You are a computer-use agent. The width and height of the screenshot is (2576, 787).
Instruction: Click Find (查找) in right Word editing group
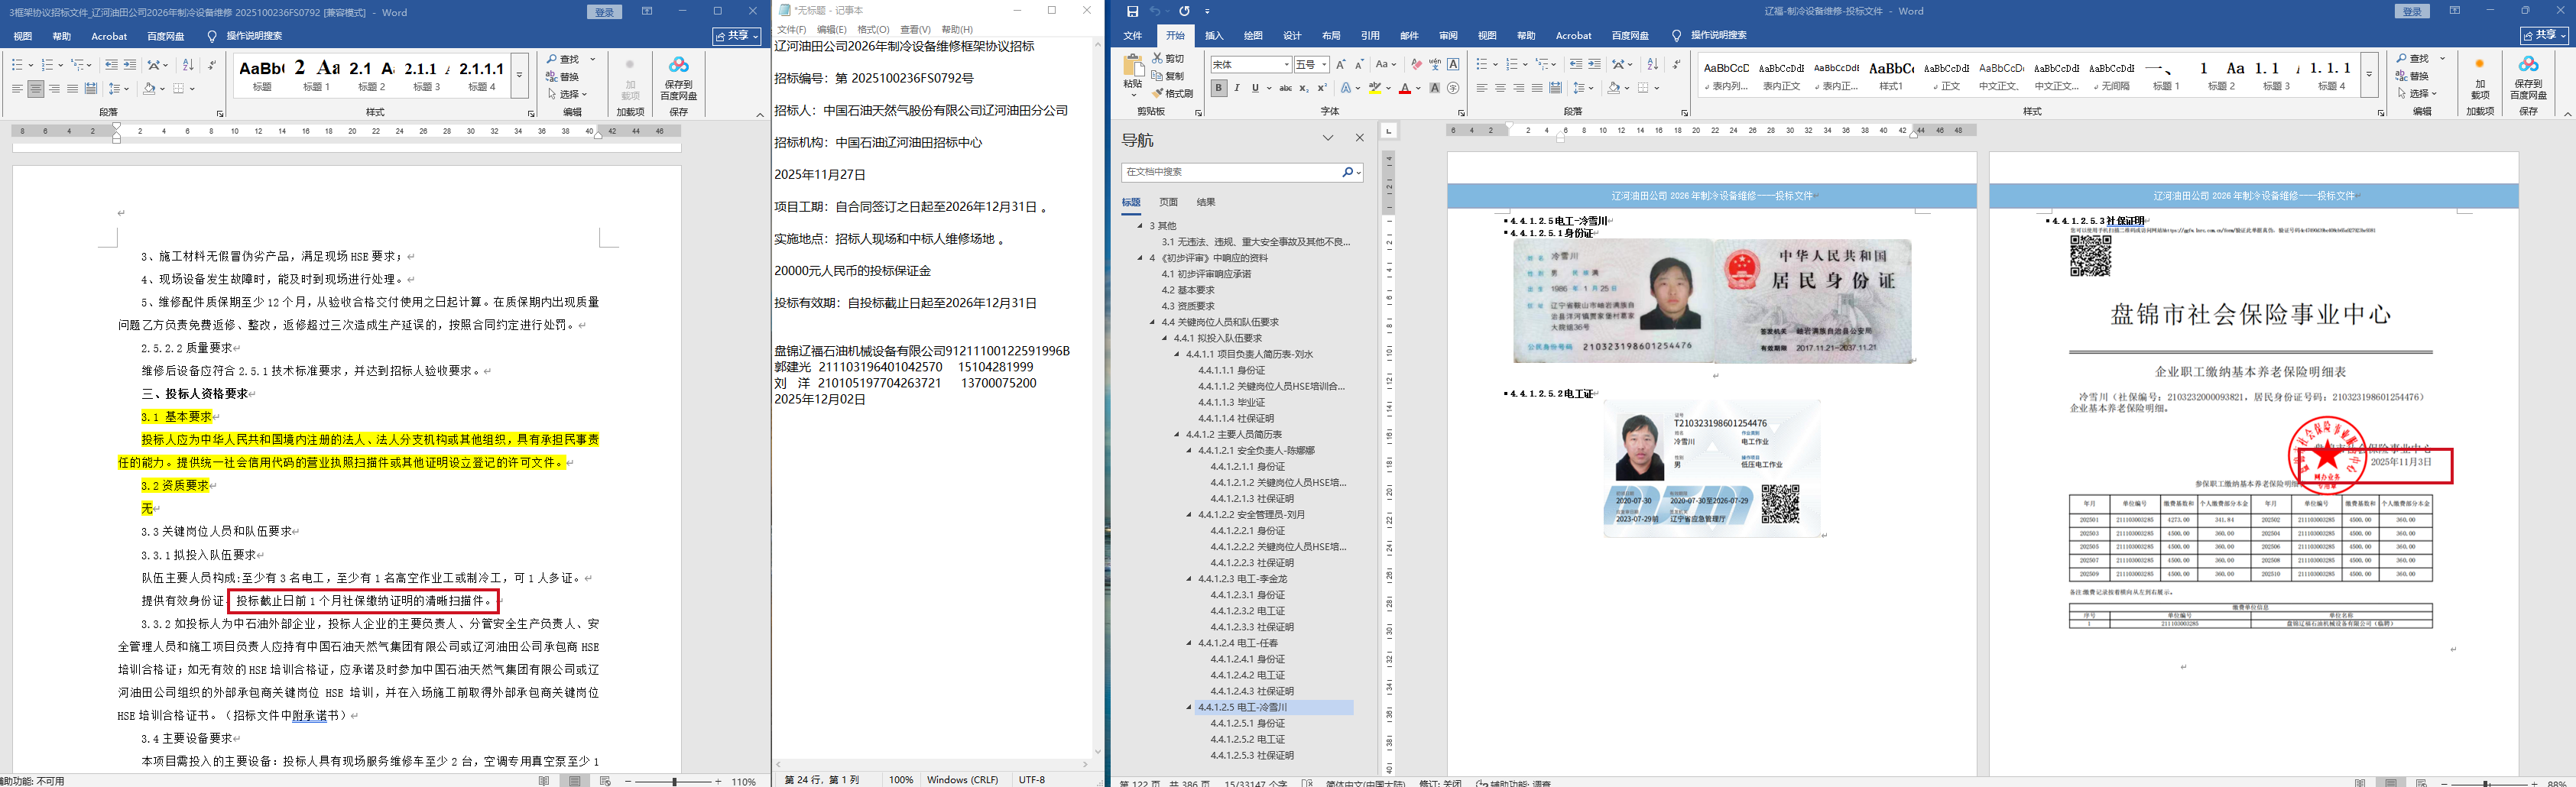click(x=2412, y=58)
